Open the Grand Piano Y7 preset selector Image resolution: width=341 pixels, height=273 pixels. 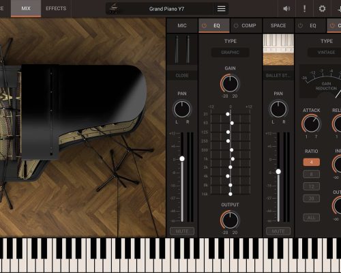tap(166, 9)
